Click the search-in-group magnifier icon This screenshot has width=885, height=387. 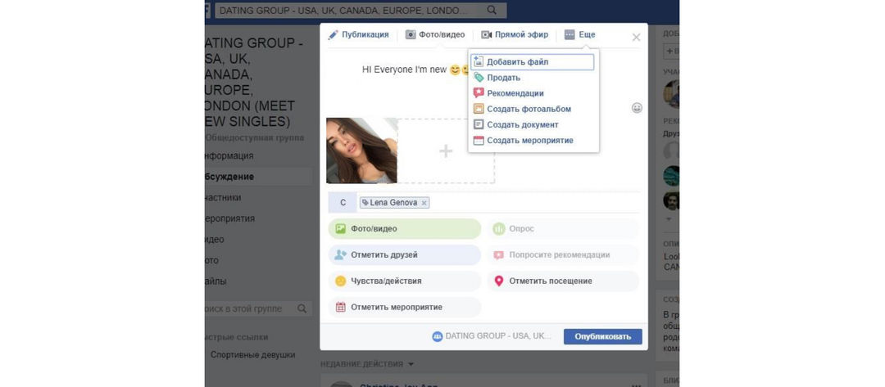coord(302,308)
